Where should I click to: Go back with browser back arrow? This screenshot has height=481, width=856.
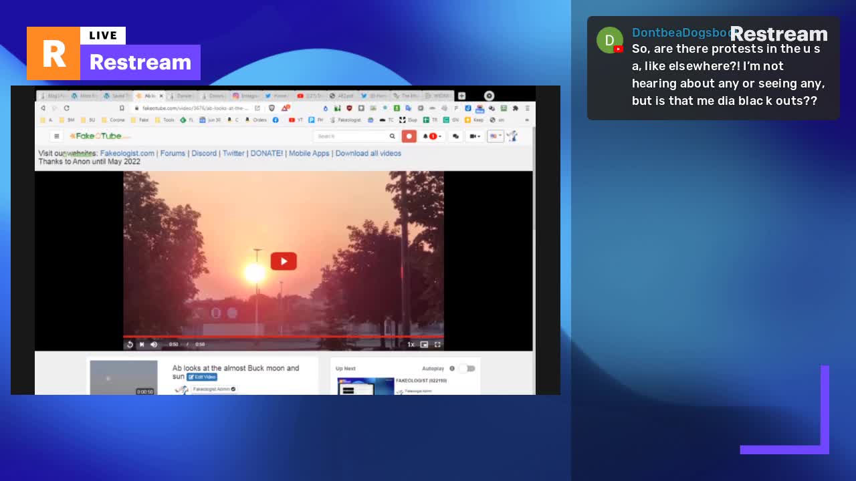pyautogui.click(x=43, y=108)
